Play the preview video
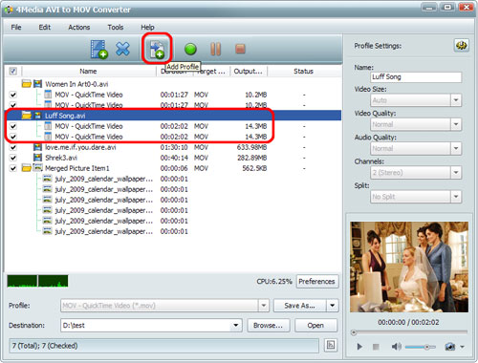This screenshot has height=363, width=478. pos(359,347)
